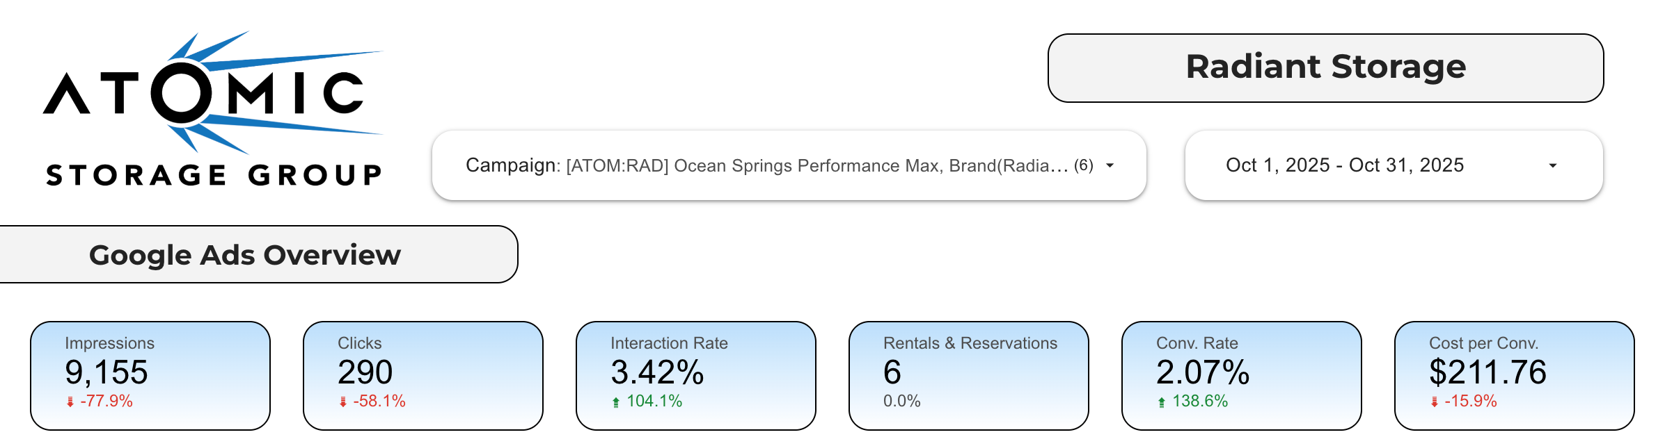Click the green up arrow under Interaction Rate
The width and height of the screenshot is (1665, 446).
click(616, 402)
